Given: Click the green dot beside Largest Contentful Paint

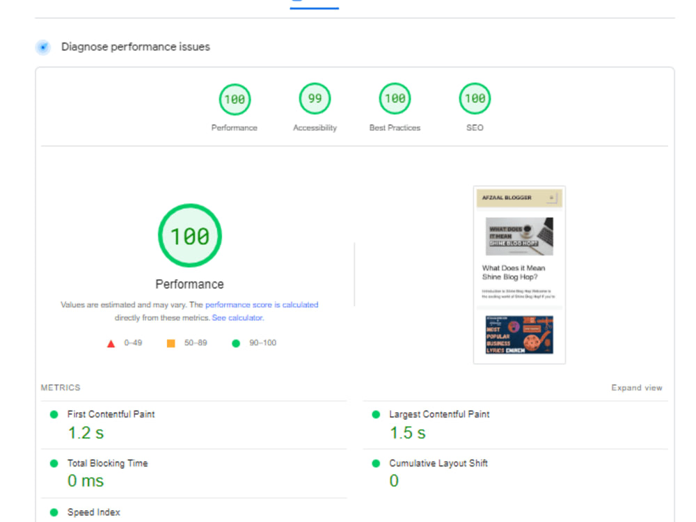Looking at the screenshot, I should coord(376,415).
